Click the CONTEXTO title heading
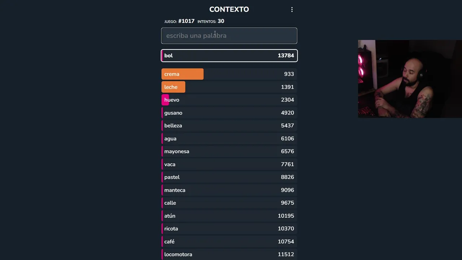462x260 pixels. (x=229, y=9)
